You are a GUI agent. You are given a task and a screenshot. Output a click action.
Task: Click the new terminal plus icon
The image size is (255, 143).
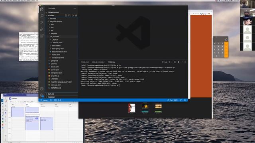(170, 62)
